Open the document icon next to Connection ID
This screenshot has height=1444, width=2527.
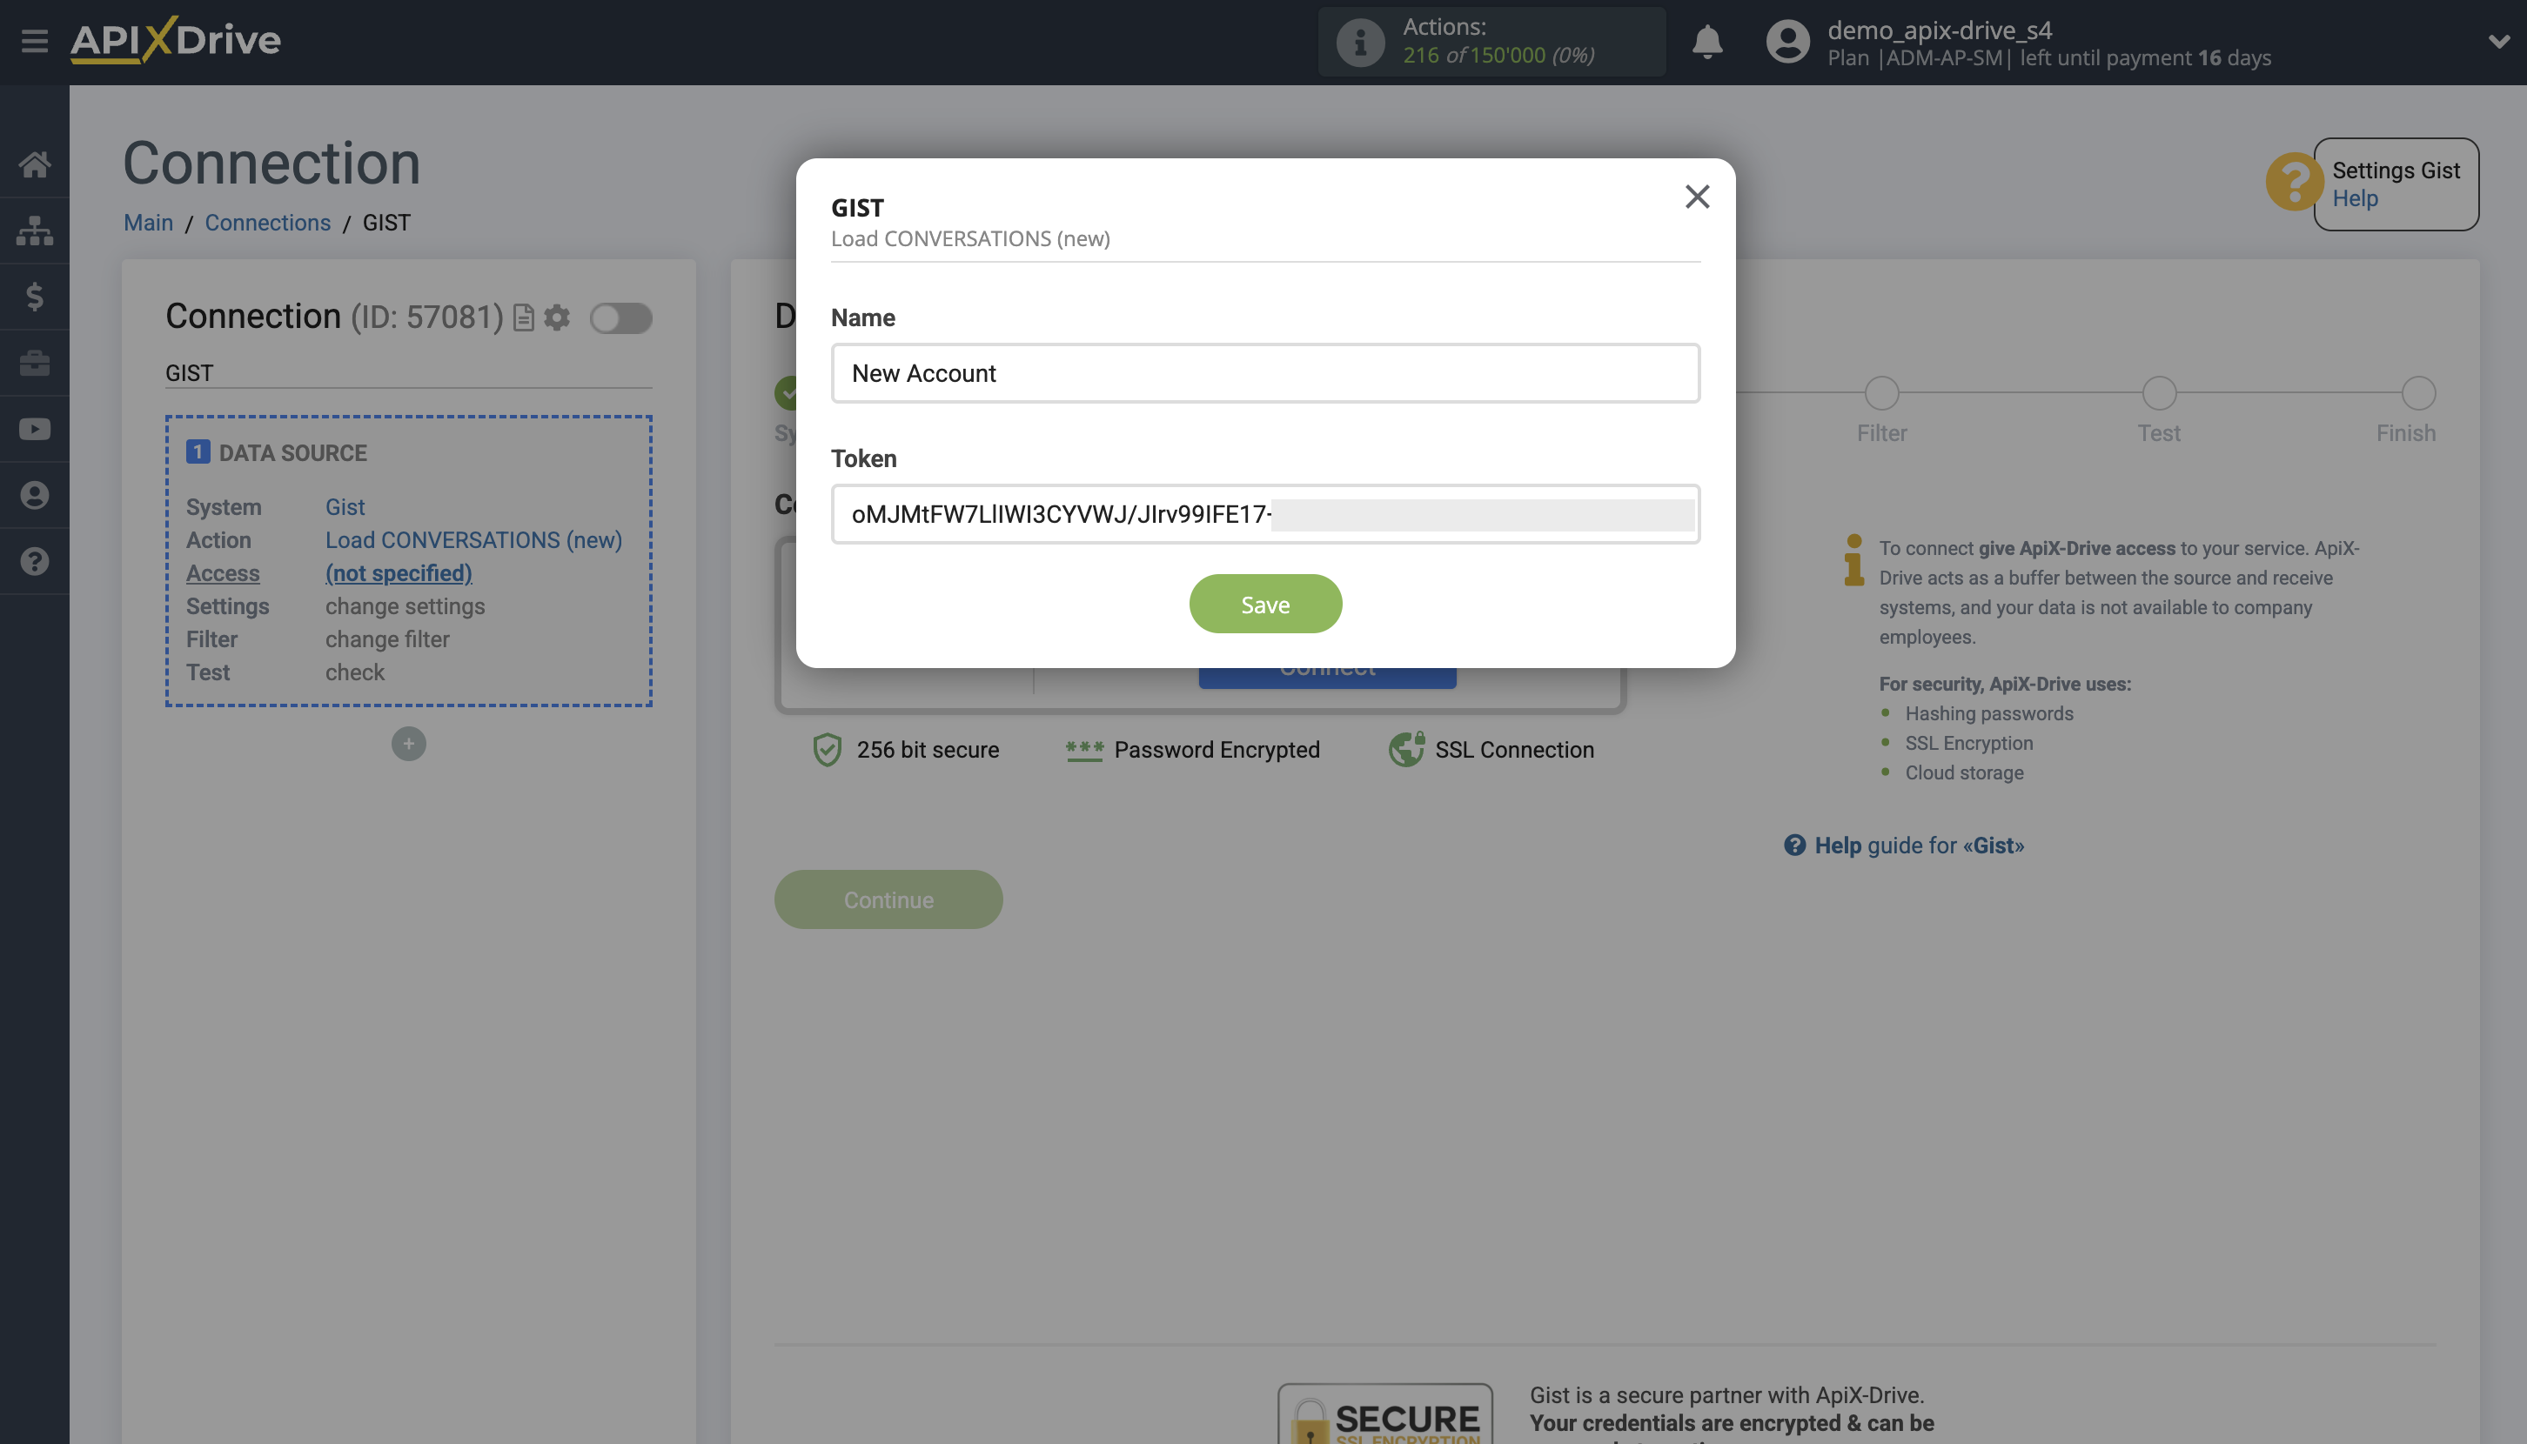[x=523, y=318]
